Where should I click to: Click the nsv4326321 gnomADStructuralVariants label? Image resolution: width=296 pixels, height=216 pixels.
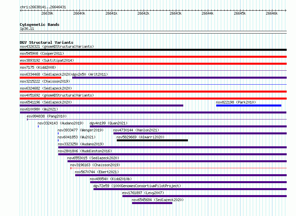pyautogui.click(x=57, y=46)
